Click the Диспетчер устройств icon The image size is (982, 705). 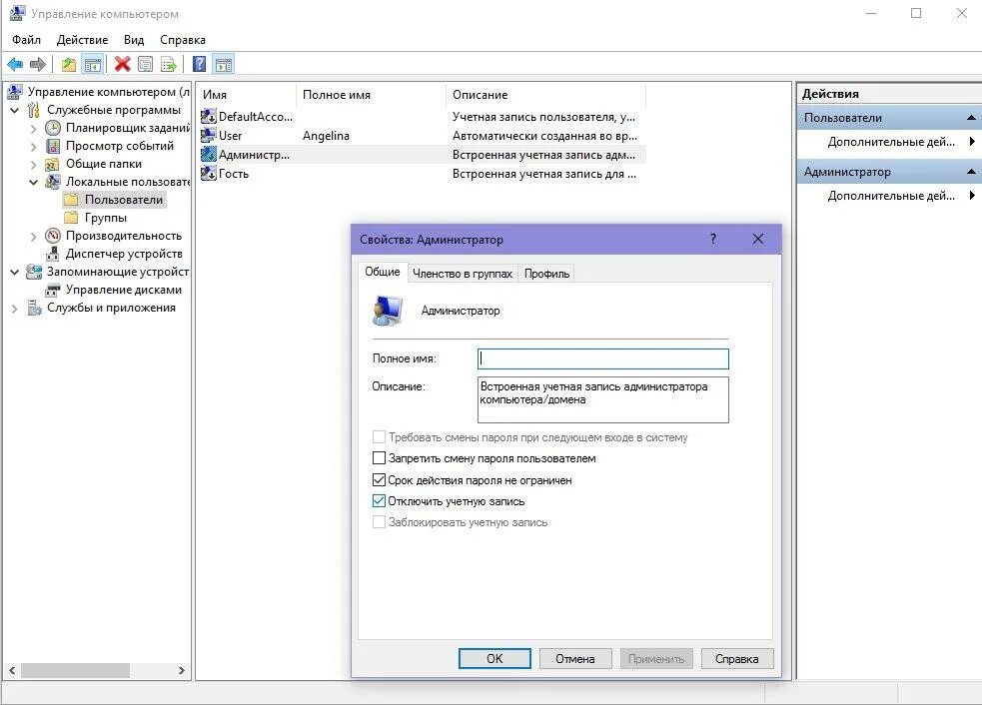tap(53, 254)
